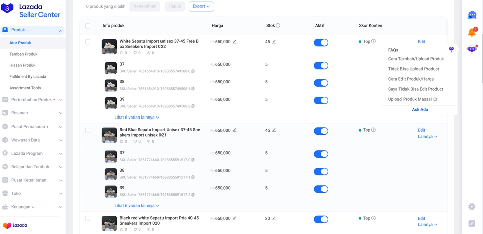The image size is (483, 234).
Task: Click Edit link for Black red white Sepatu
Action: tap(422, 218)
